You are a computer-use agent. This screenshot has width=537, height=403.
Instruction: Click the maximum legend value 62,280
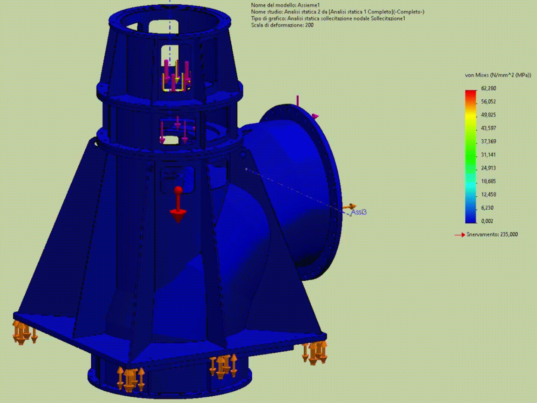489,88
